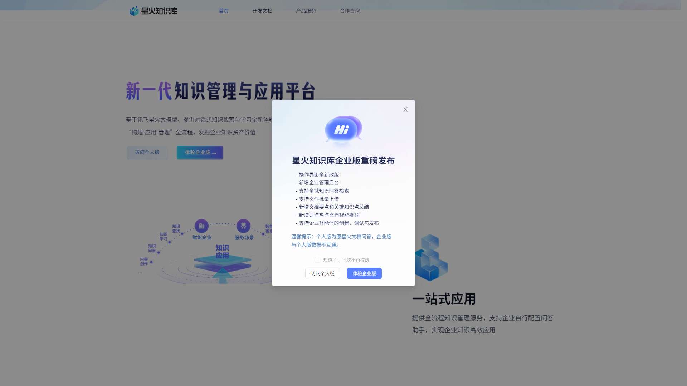Close the enterprise edition announcement dialog

point(405,109)
